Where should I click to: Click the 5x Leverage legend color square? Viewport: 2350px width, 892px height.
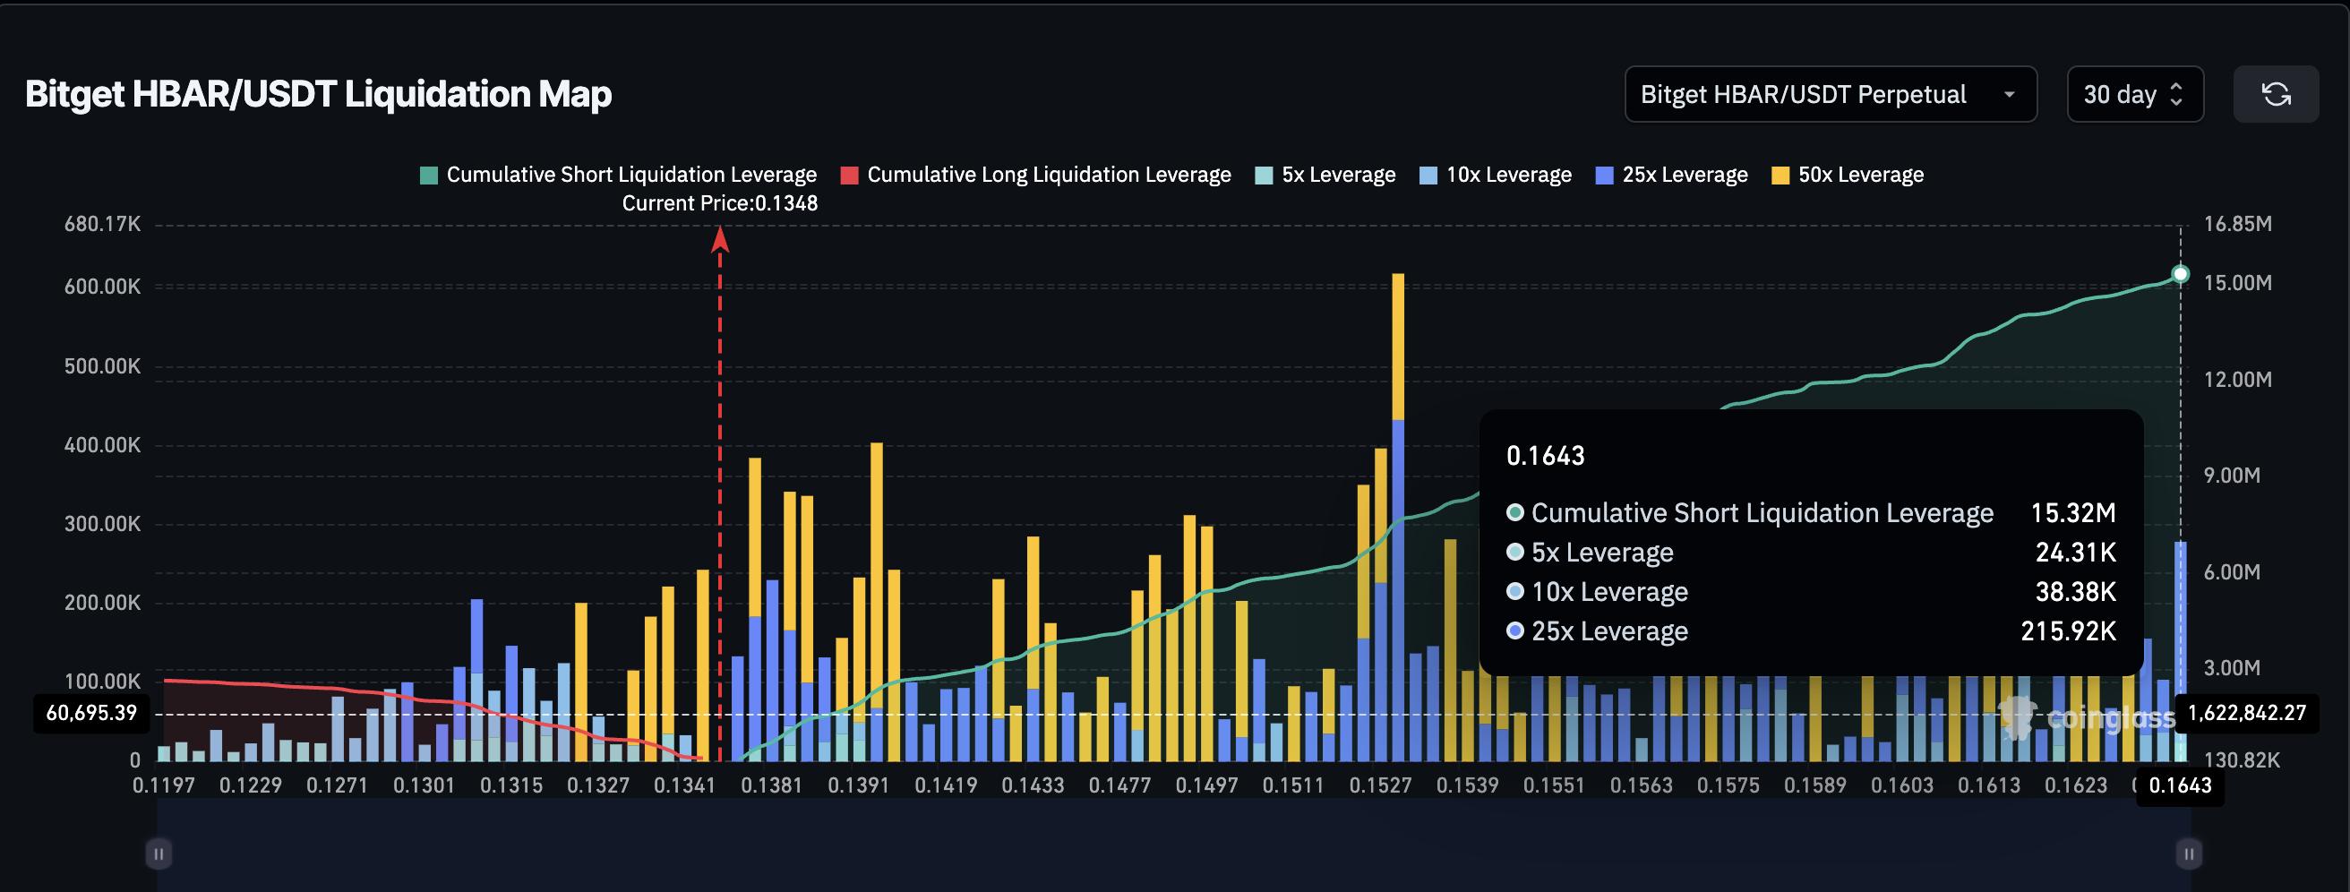1264,176
